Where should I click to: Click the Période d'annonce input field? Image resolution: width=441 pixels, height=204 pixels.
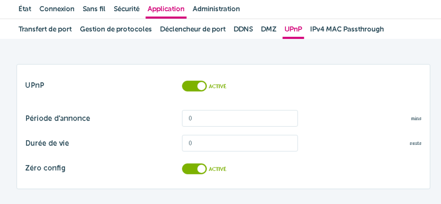coord(239,118)
